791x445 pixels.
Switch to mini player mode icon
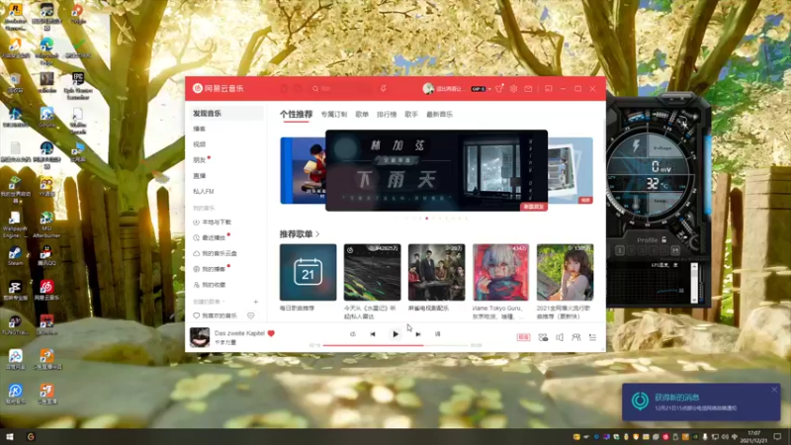coord(549,89)
